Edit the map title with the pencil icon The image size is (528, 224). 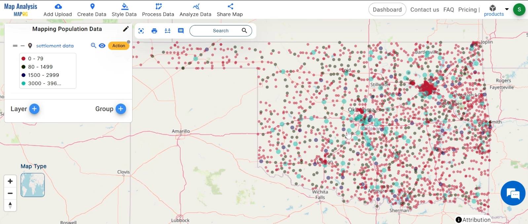(126, 29)
